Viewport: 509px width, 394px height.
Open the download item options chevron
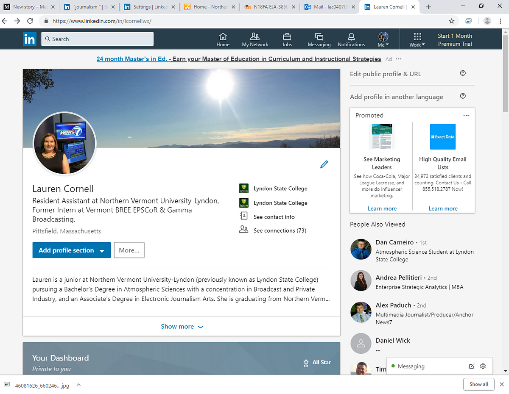pyautogui.click(x=78, y=385)
